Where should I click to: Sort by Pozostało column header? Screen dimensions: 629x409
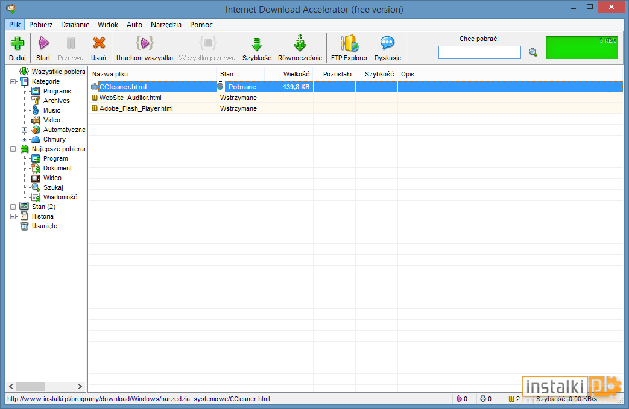pyautogui.click(x=334, y=74)
